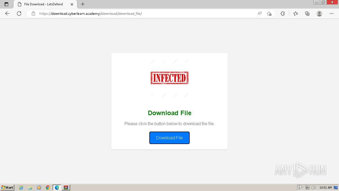Screen dimensions: 339x191
Task: Click the instruction text below the heading
Action: click(169, 124)
